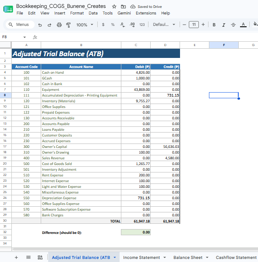Image resolution: width=258 pixels, height=262 pixels.
Task: Select column B header
Action: 81,45
